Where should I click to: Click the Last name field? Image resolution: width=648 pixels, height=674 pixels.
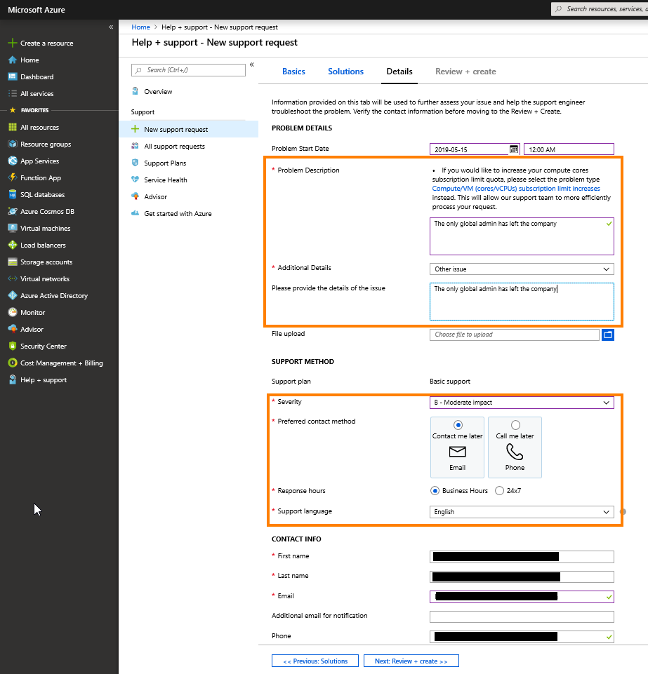click(522, 577)
